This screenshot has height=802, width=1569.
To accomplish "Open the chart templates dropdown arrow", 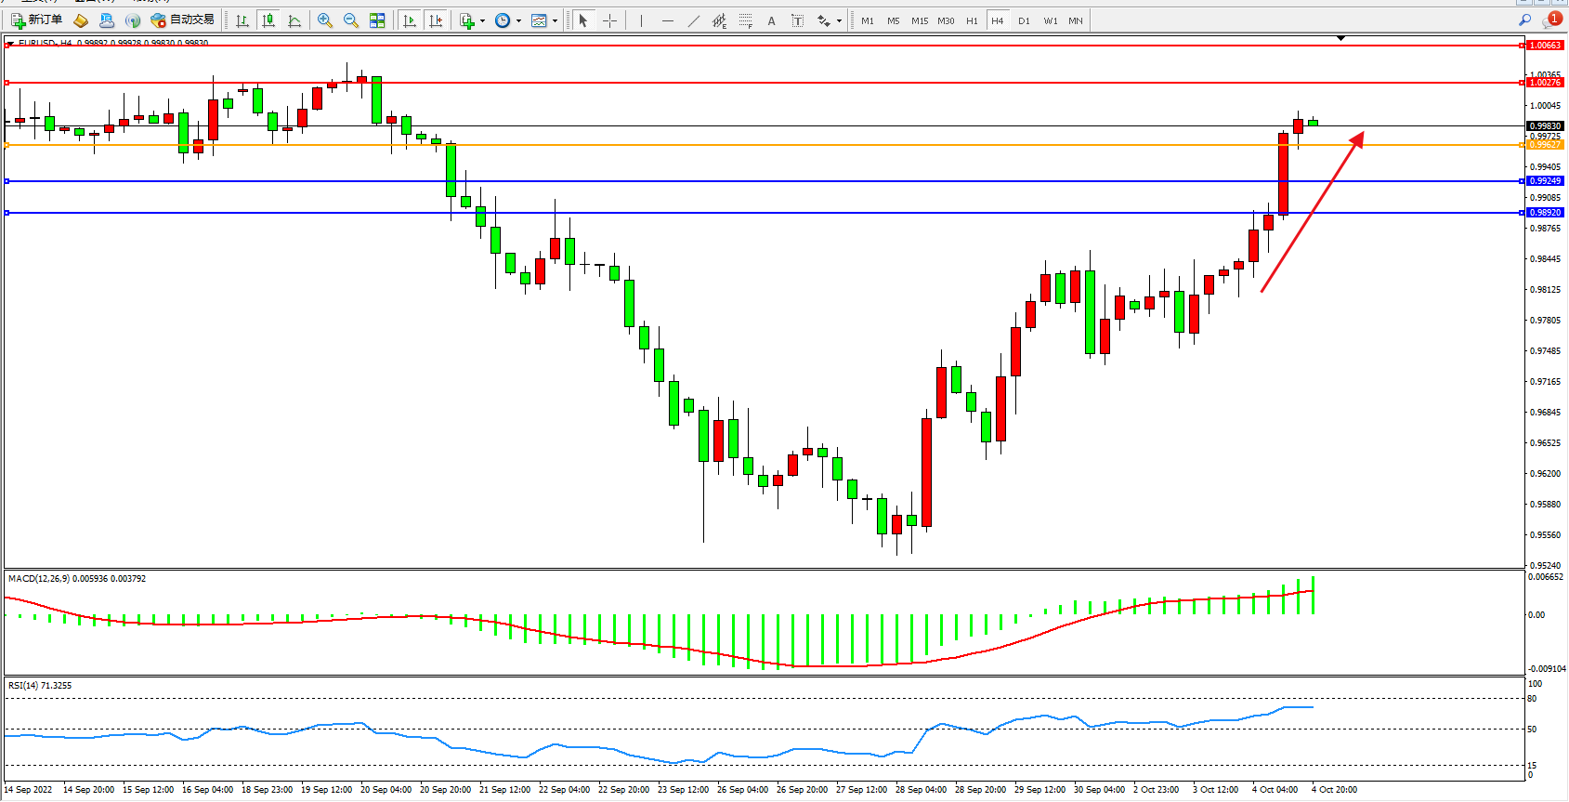I will click(556, 20).
